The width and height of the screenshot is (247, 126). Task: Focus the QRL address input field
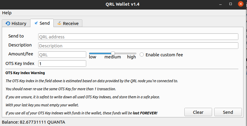pyautogui.click(x=138, y=37)
